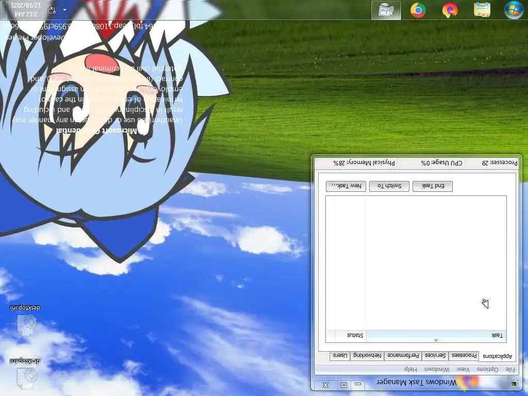Screen dimensions: 528x396
Task: Open the Help menu in Task Manager
Action: [410, 369]
